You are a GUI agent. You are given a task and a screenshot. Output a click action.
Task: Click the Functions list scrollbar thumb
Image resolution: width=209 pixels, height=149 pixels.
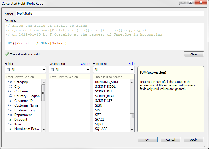132,116
